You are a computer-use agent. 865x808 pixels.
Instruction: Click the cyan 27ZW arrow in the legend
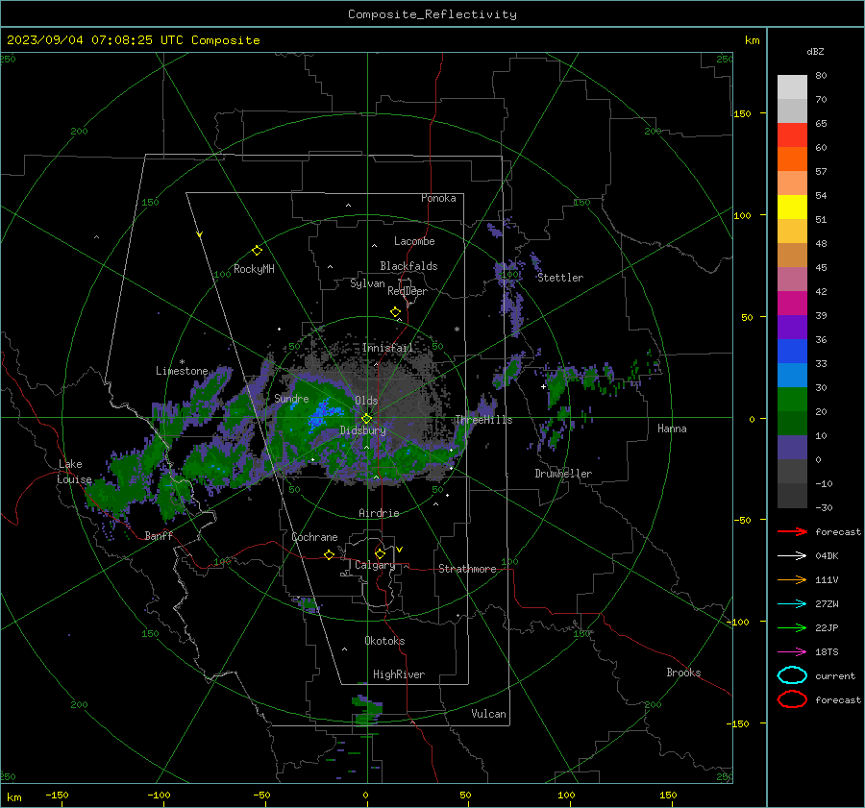[x=792, y=604]
